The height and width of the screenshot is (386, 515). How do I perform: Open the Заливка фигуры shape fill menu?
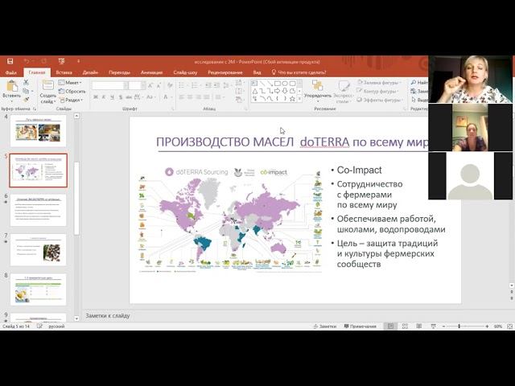tap(379, 83)
